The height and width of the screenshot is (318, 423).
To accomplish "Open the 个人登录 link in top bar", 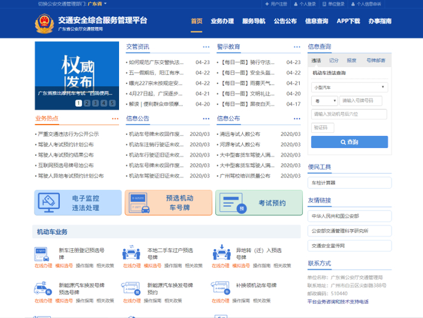I will point(307,4).
